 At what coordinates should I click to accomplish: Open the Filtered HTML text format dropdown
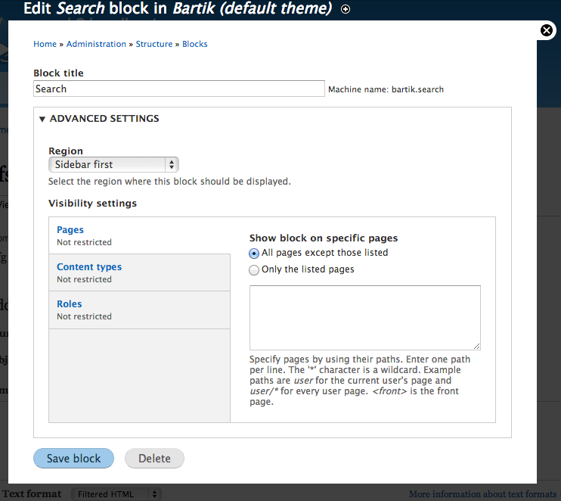click(116, 494)
